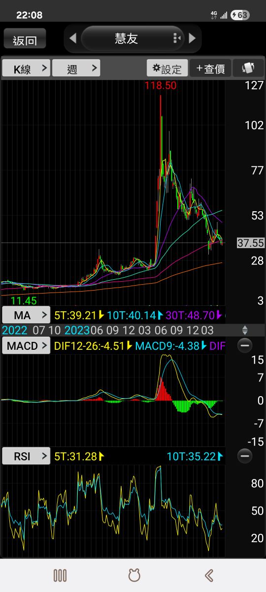The height and width of the screenshot is (592, 266).
Task: Collapse the RSI panel with minus icon
Action: pos(245,456)
